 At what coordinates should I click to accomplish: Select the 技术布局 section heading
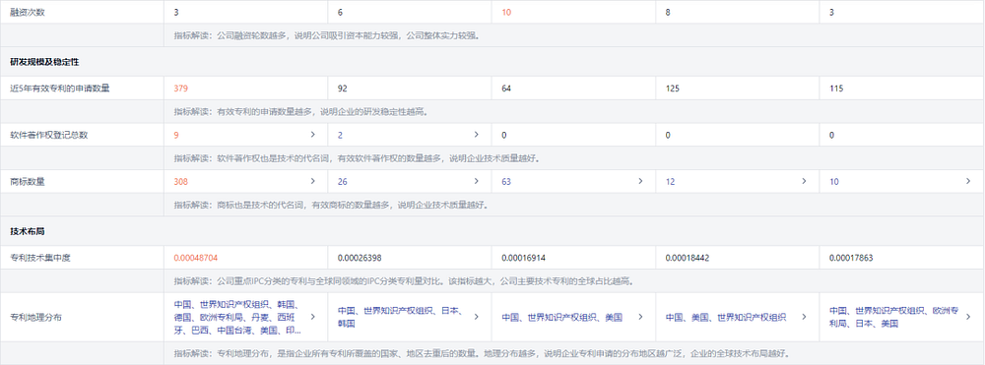point(27,231)
